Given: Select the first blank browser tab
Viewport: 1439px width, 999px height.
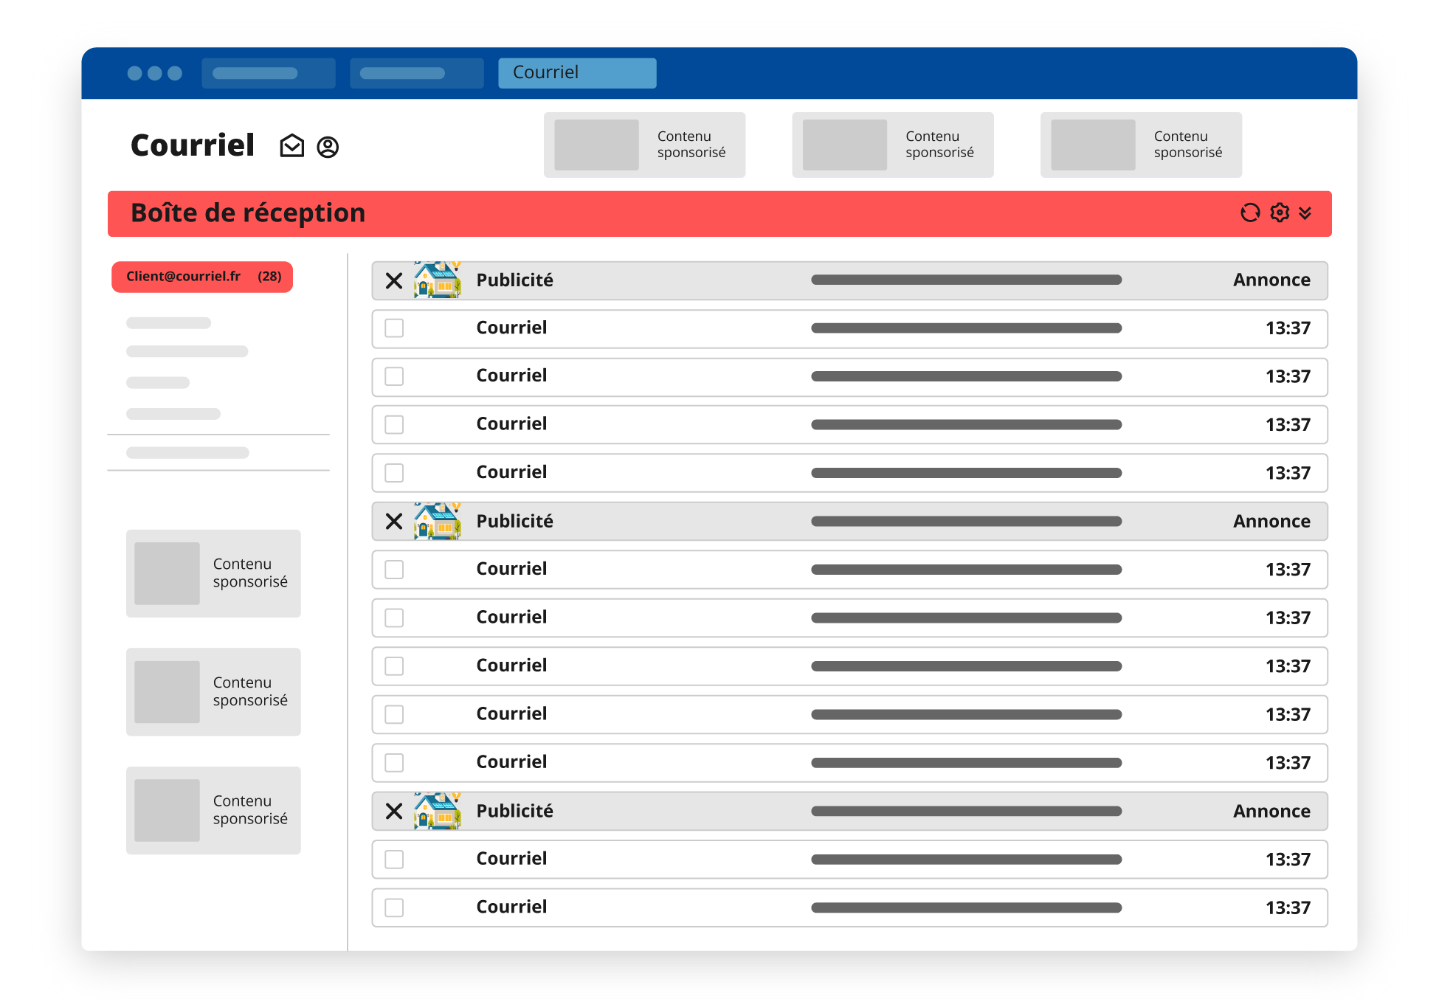Looking at the screenshot, I should click(x=268, y=73).
